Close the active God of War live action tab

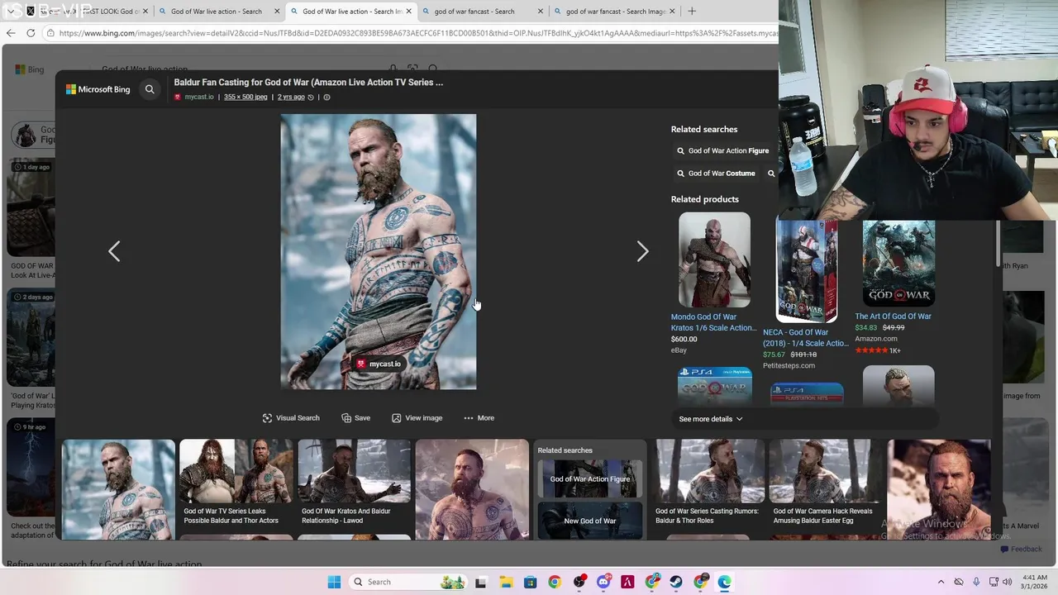[x=408, y=12]
